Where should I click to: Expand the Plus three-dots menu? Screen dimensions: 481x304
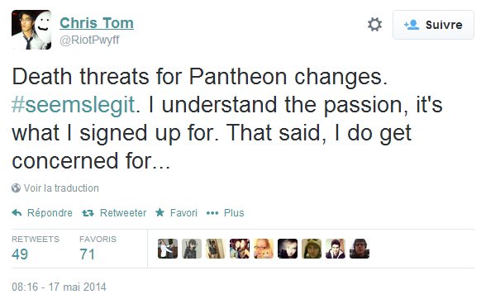(212, 213)
